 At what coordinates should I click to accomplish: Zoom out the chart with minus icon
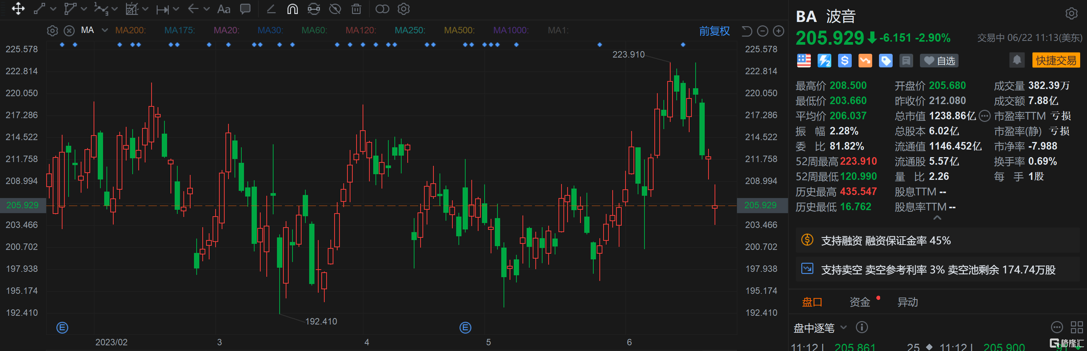[x=763, y=31]
